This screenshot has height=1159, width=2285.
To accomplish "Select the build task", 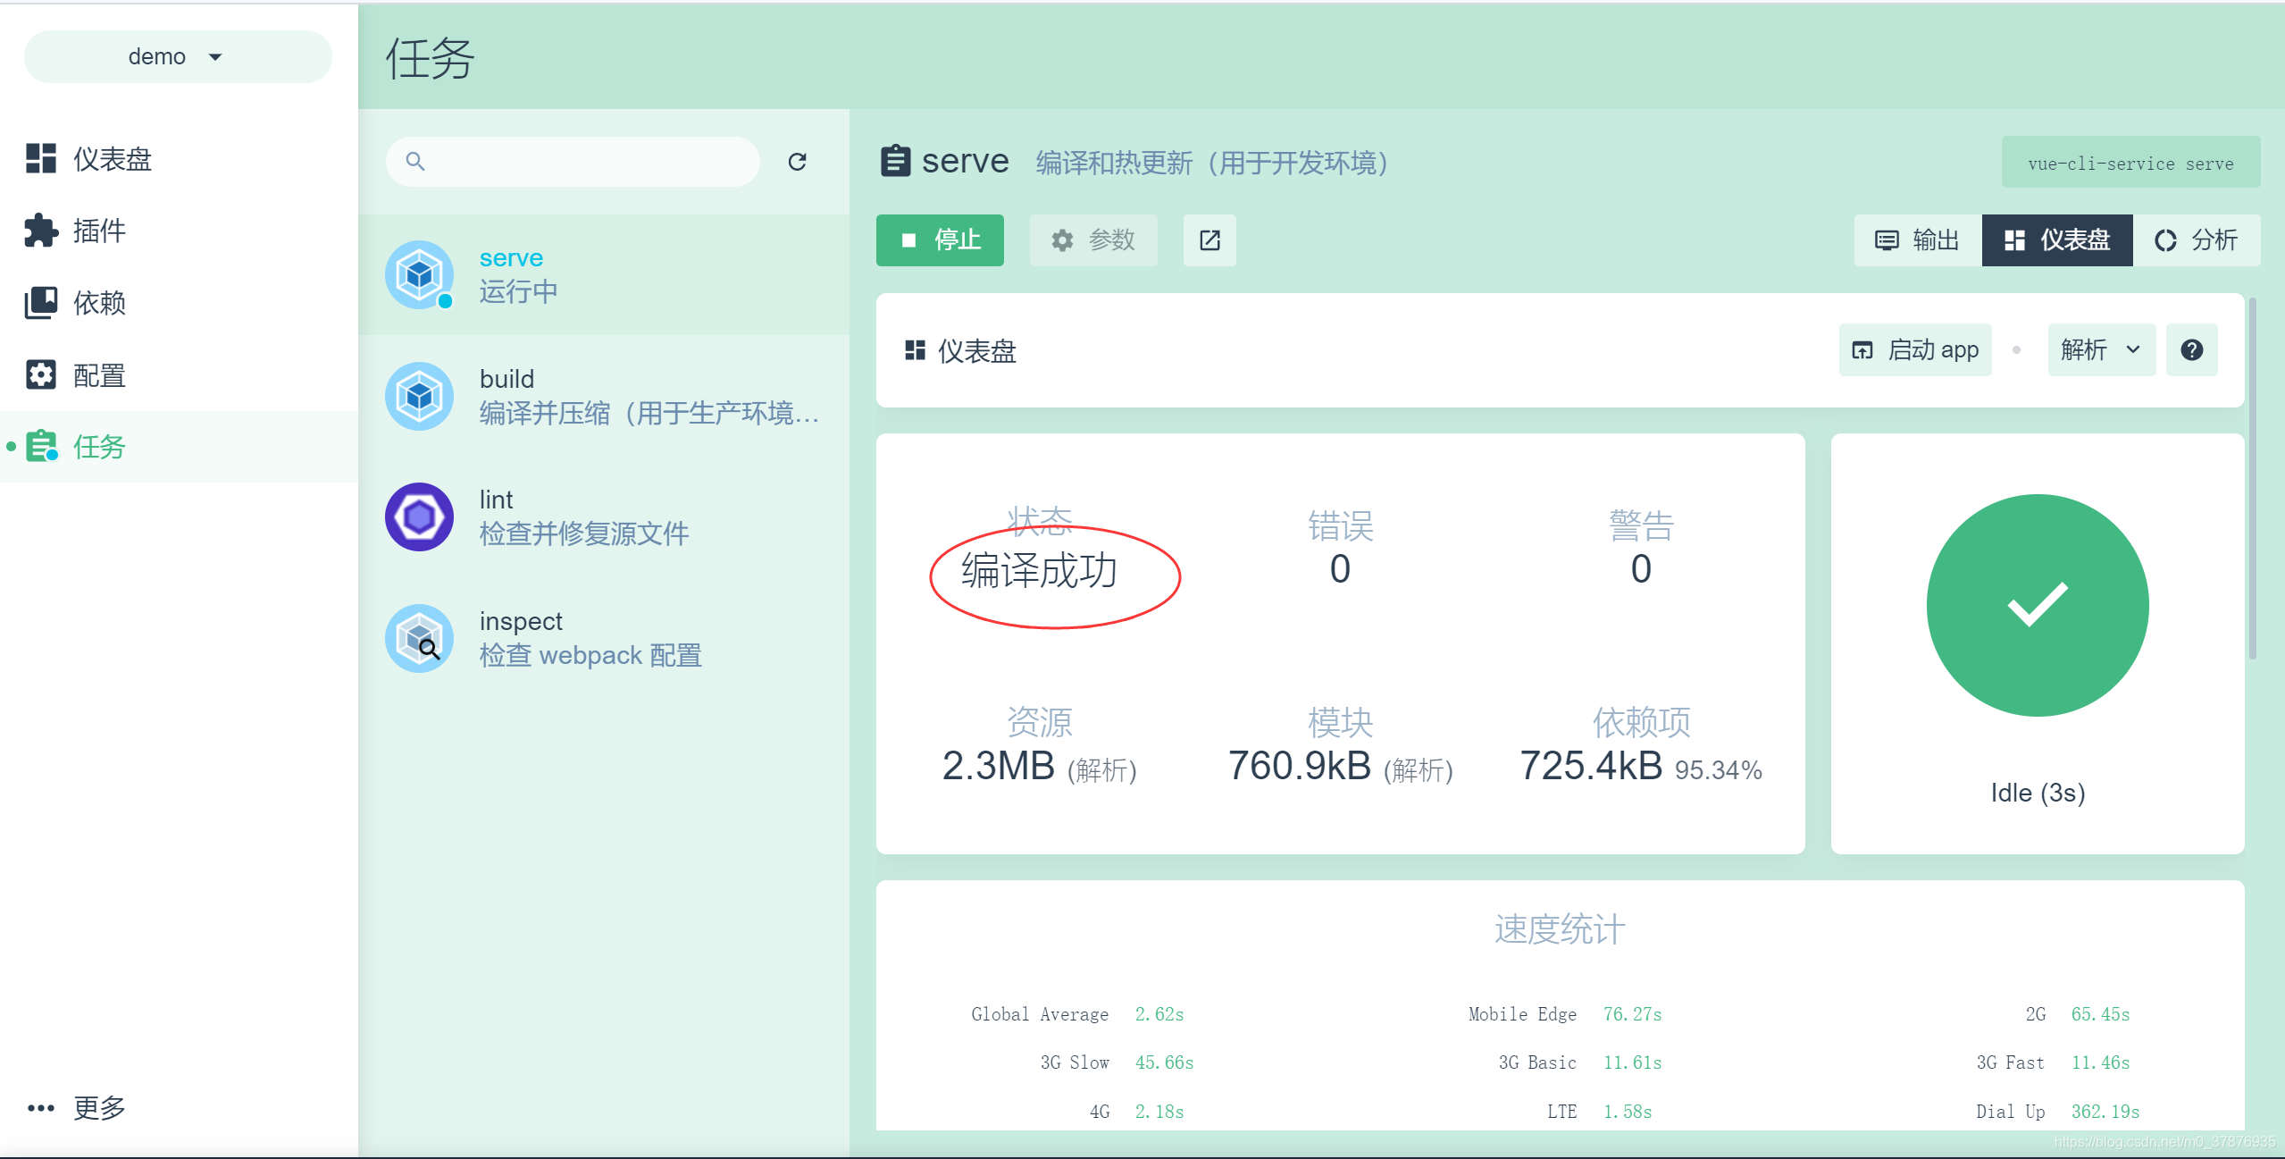I will (604, 396).
